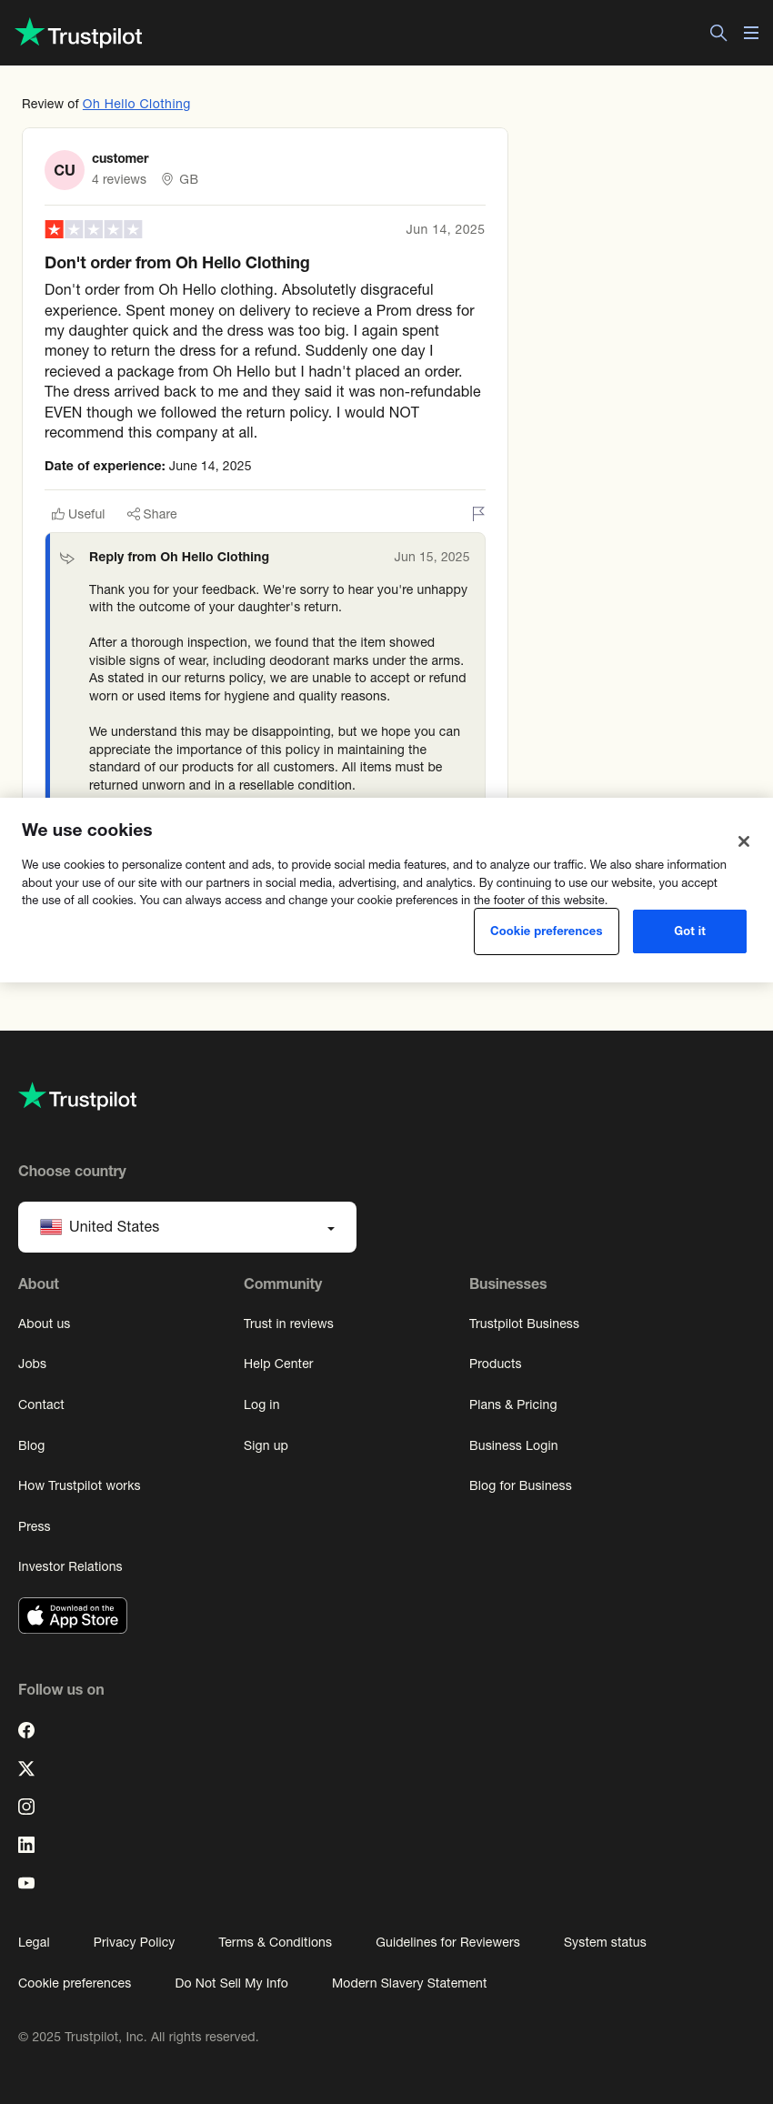
Task: Click review title 'Don't order from Oh Hello Clothing'
Action: pos(177,263)
